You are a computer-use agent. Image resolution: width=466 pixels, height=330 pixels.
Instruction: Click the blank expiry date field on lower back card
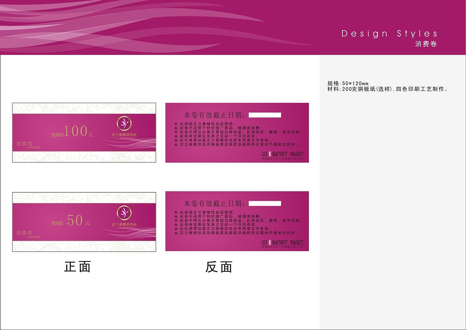(265, 204)
